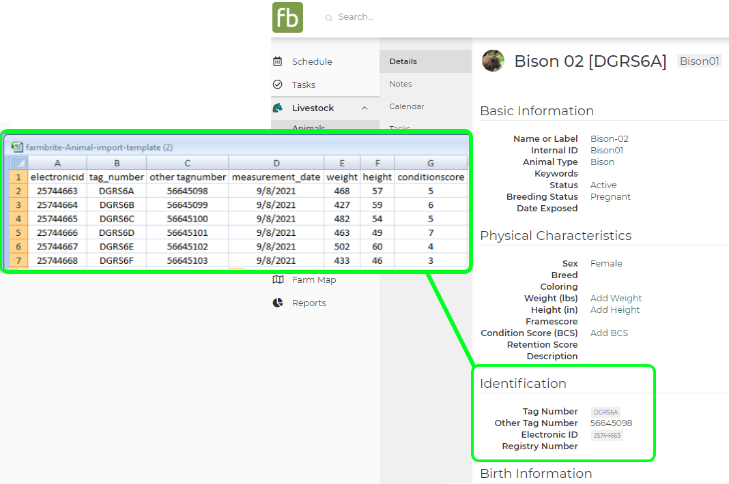Click the Add Height link
Viewport: 729px width, 484px height.
point(614,309)
